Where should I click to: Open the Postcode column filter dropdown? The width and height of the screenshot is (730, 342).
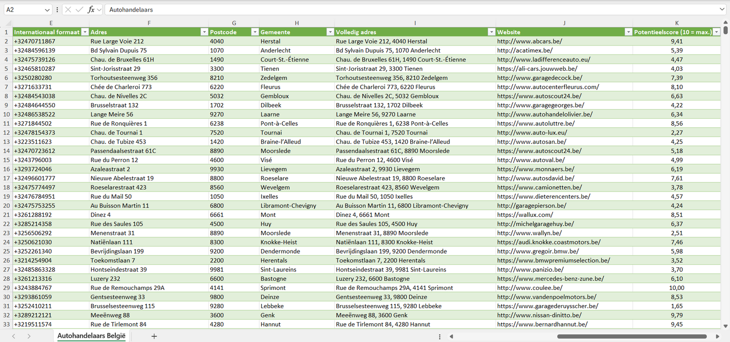point(255,32)
